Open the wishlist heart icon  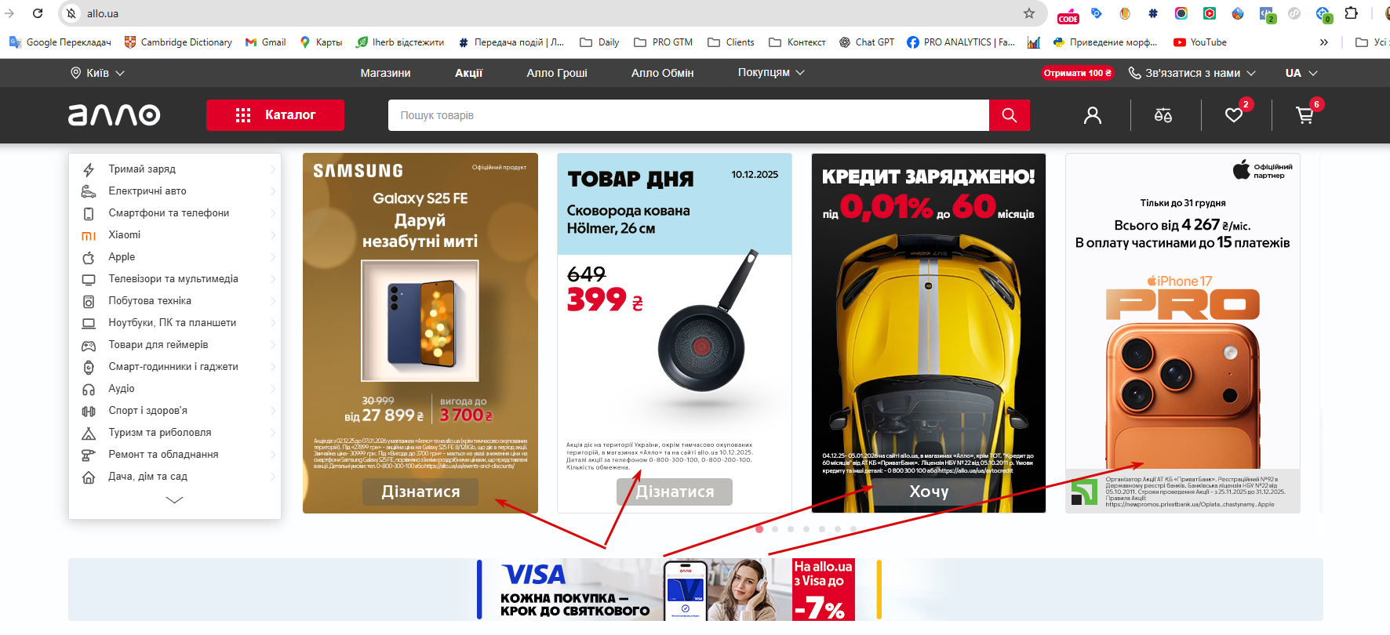[x=1234, y=115]
